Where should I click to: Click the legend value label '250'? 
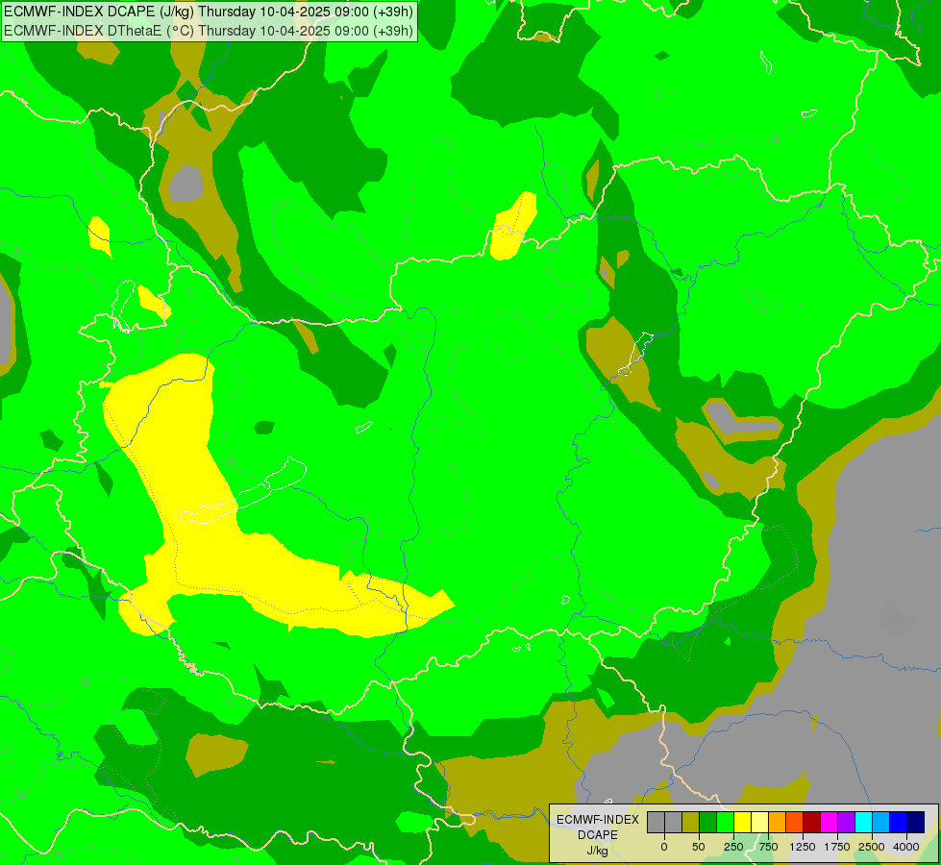tap(733, 847)
